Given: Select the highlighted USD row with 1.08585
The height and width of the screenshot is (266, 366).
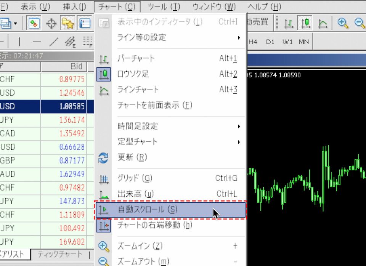Looking at the screenshot, I should [x=46, y=106].
